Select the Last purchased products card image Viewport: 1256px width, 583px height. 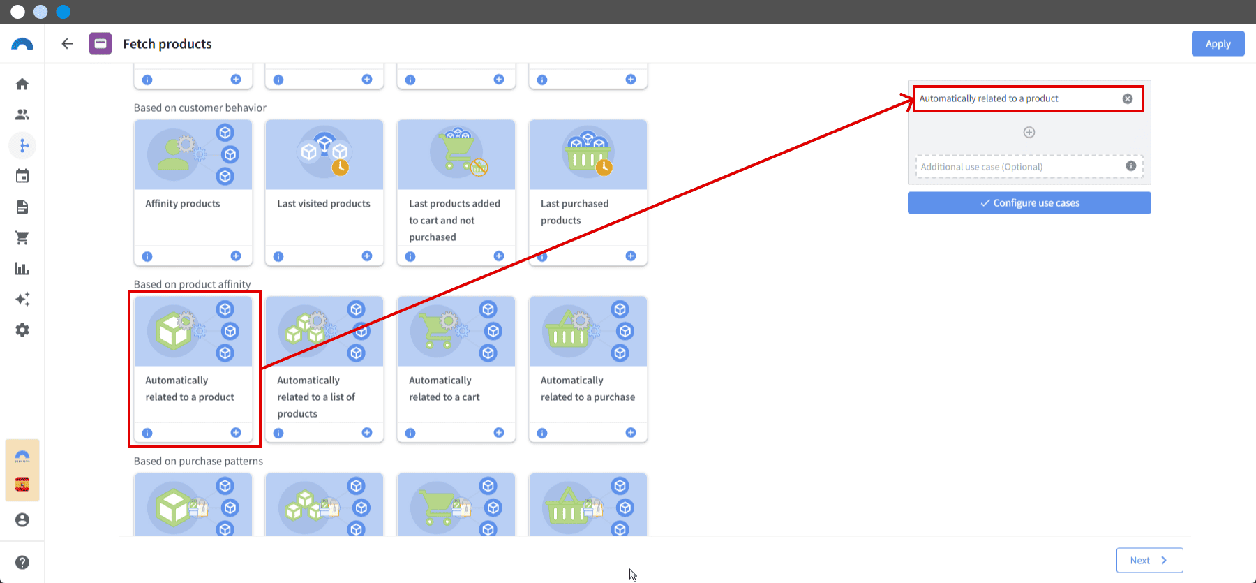tap(588, 155)
